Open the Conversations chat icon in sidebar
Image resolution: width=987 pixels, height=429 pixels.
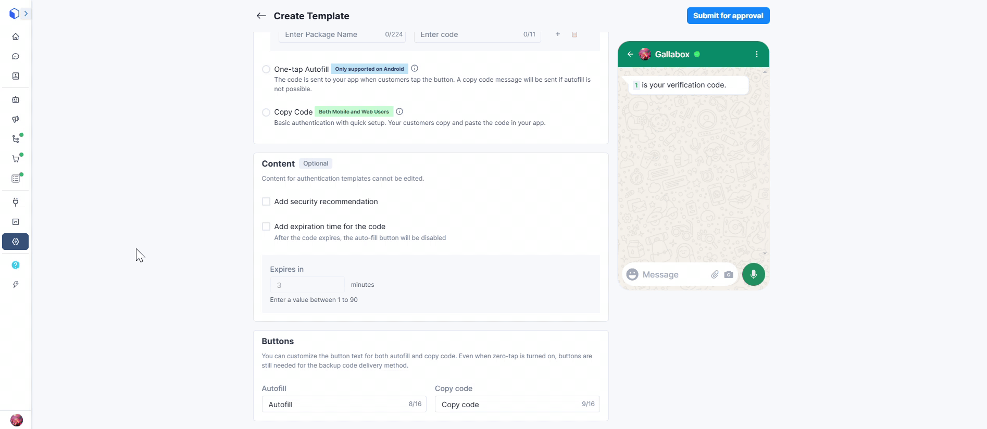16,56
